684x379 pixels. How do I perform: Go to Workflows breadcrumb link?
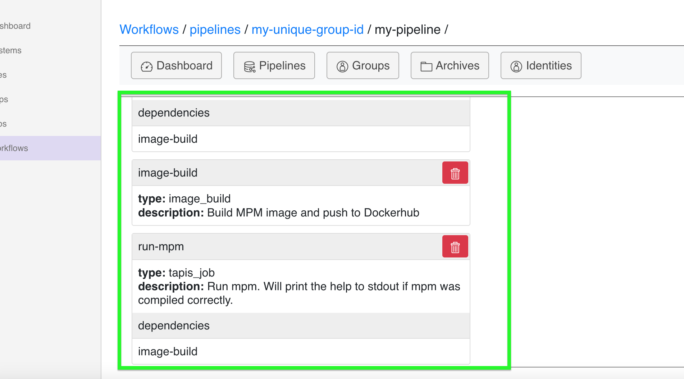[x=149, y=29]
